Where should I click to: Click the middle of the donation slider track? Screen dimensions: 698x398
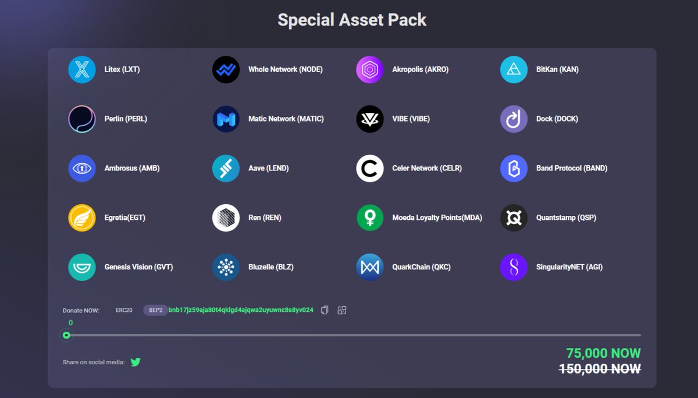pos(354,335)
